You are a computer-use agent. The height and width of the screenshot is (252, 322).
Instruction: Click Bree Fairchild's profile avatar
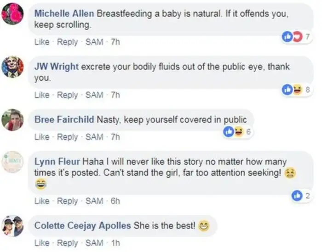click(12, 120)
